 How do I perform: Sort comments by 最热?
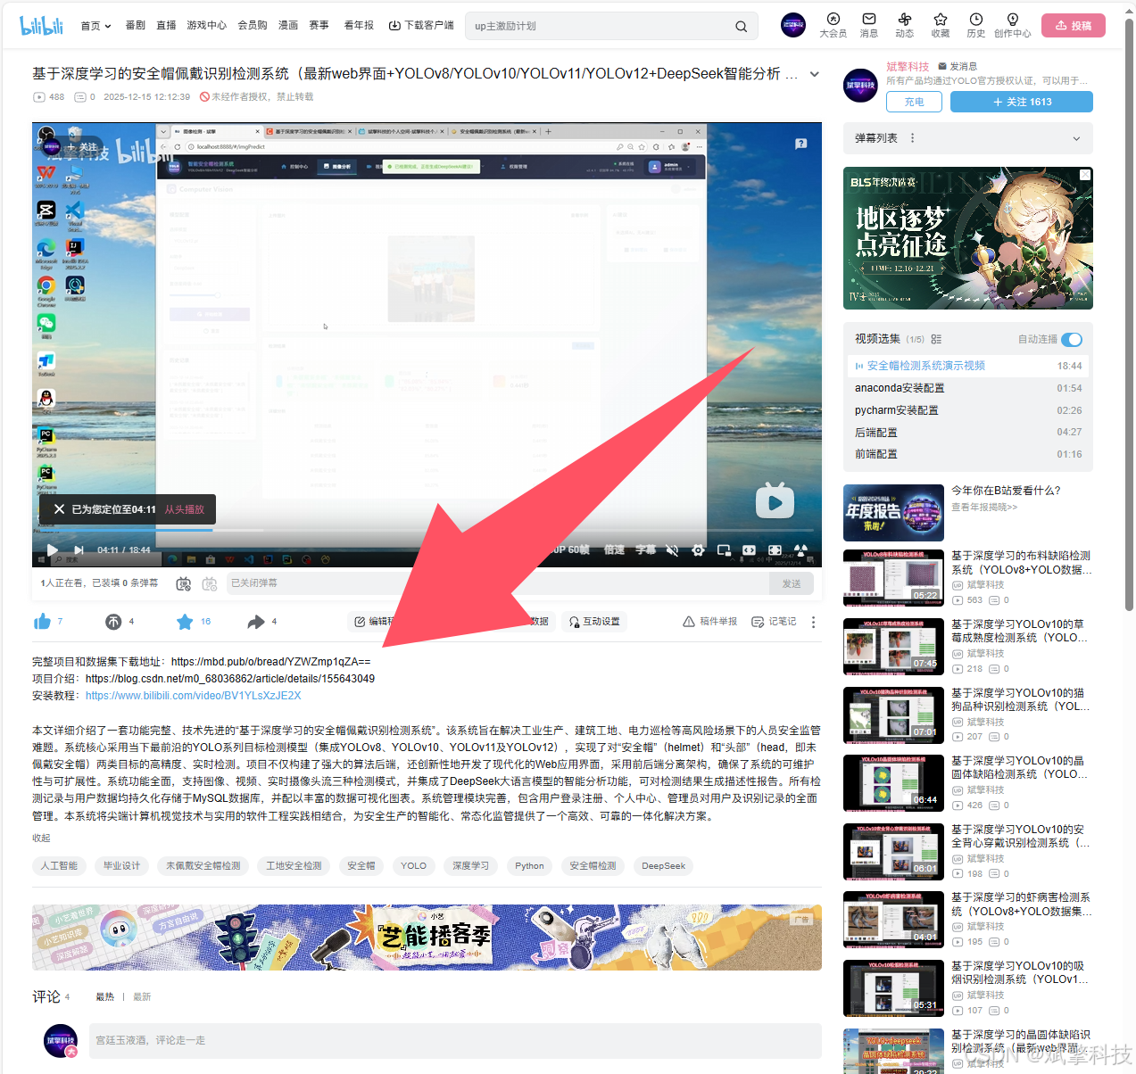pyautogui.click(x=105, y=996)
